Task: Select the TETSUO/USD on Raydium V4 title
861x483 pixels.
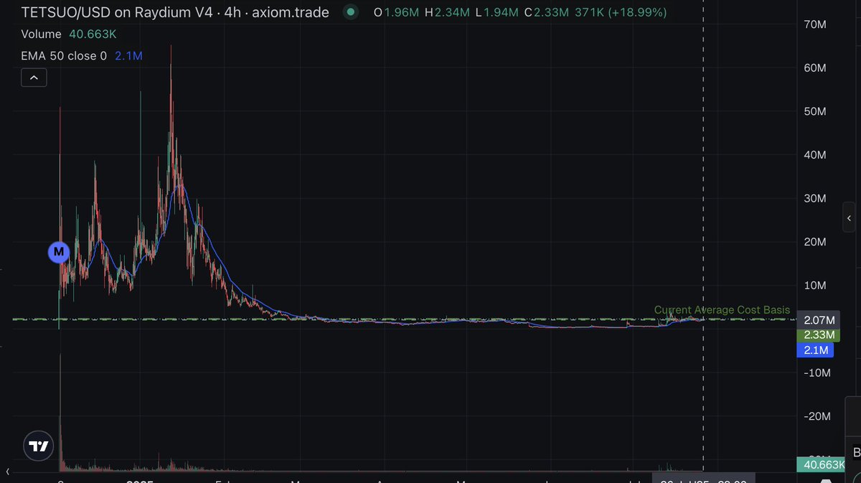Action: tap(175, 12)
